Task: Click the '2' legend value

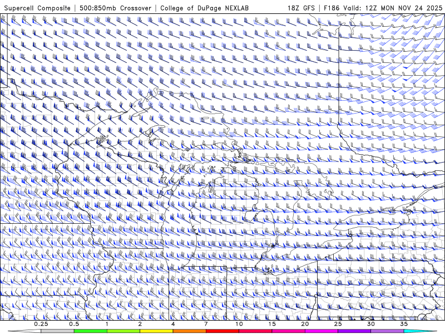Action: 140,324
